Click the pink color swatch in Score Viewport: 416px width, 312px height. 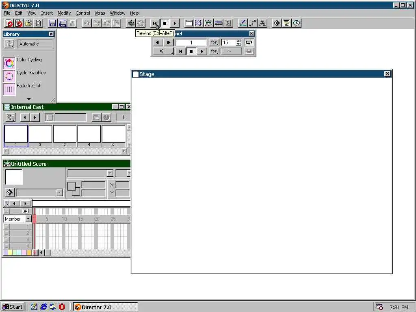click(x=24, y=253)
